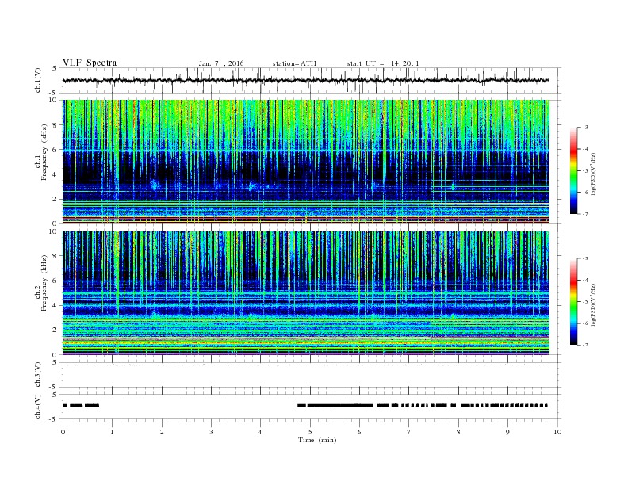Click the "8" kHz tick on ch.1 frequency axis

click(x=56, y=125)
